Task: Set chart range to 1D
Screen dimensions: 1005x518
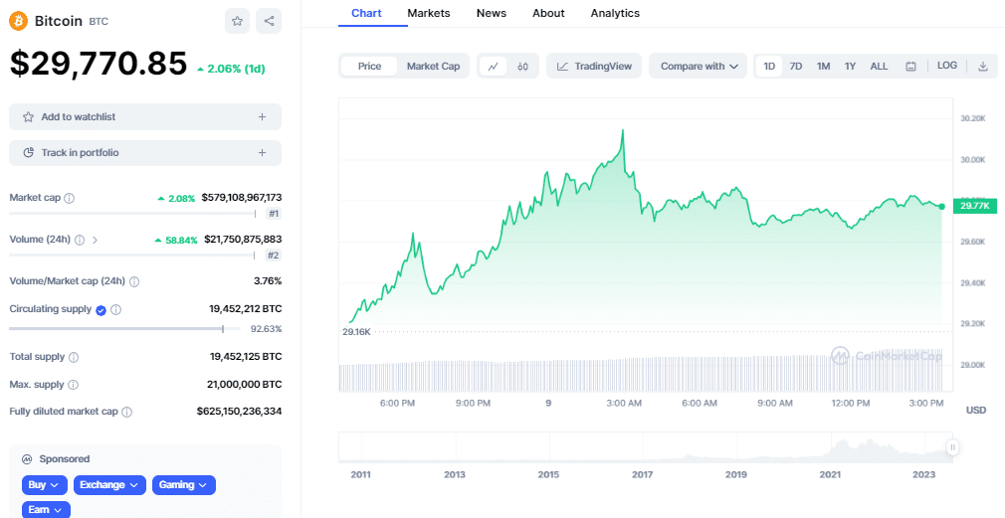Action: (x=769, y=66)
